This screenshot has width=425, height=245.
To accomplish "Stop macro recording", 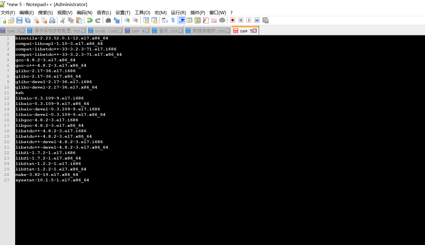I will pos(241,20).
